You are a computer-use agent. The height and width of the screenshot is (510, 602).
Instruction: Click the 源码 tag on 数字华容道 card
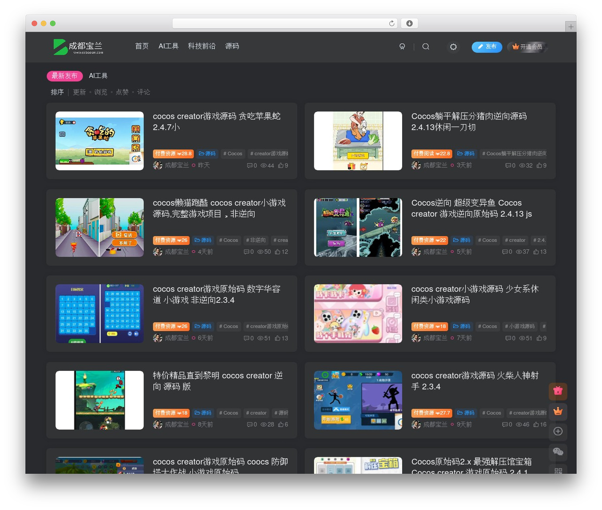tap(203, 326)
